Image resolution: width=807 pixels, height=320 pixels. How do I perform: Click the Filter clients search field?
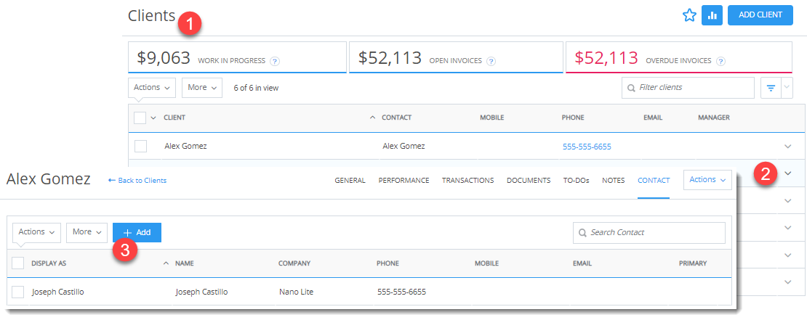coord(688,88)
